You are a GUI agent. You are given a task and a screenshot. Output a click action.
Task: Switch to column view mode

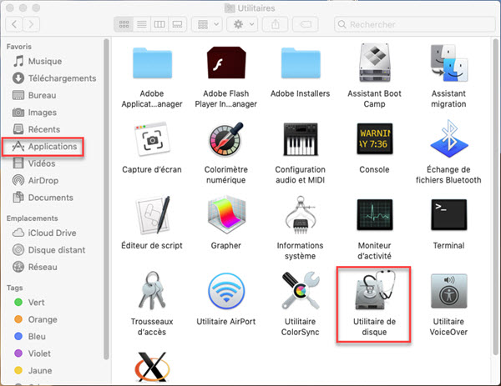point(159,24)
